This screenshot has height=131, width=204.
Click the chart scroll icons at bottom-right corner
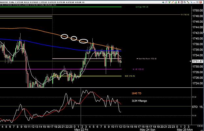(200, 126)
